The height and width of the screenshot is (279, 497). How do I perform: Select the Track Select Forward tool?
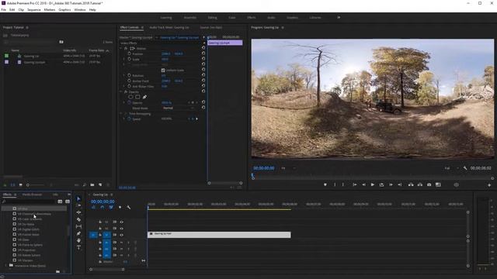click(x=78, y=205)
